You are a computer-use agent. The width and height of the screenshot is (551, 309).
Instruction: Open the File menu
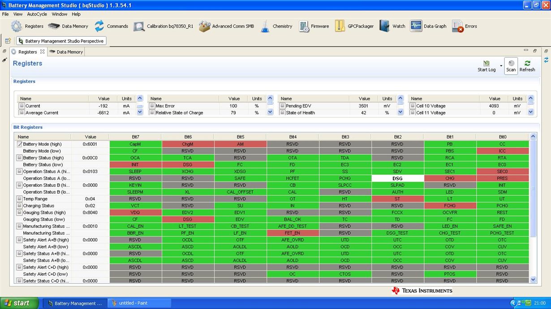click(5, 14)
